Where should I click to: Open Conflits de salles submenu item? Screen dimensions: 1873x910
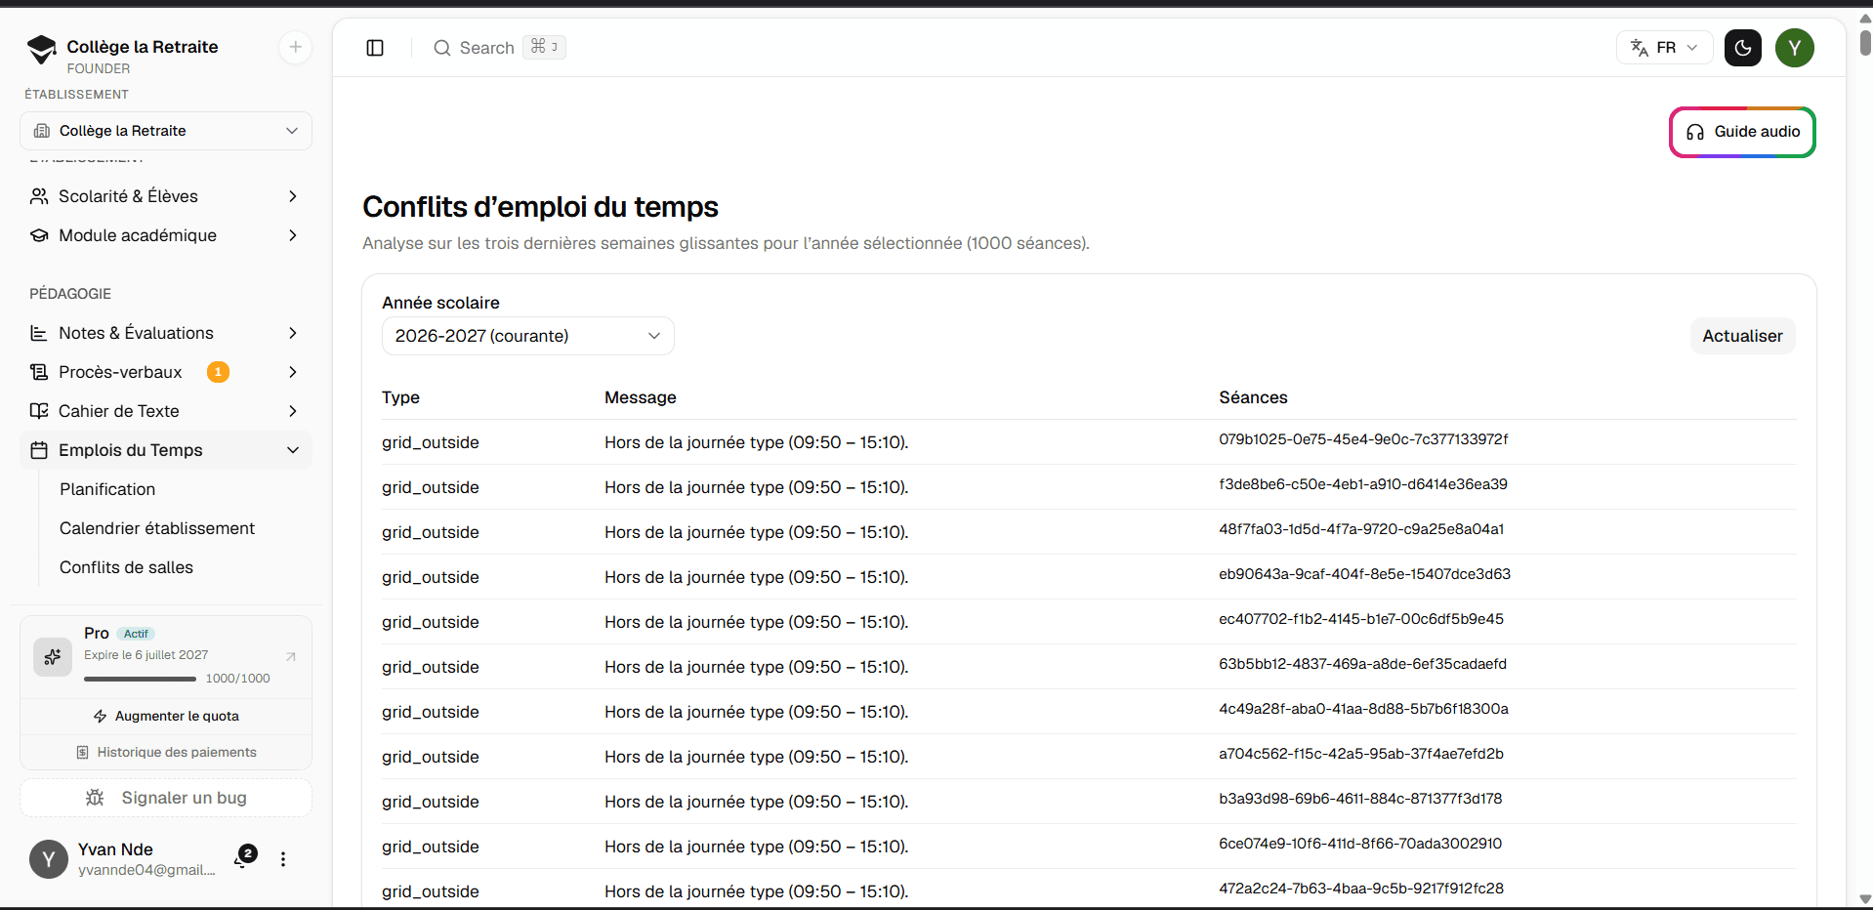pos(126,567)
